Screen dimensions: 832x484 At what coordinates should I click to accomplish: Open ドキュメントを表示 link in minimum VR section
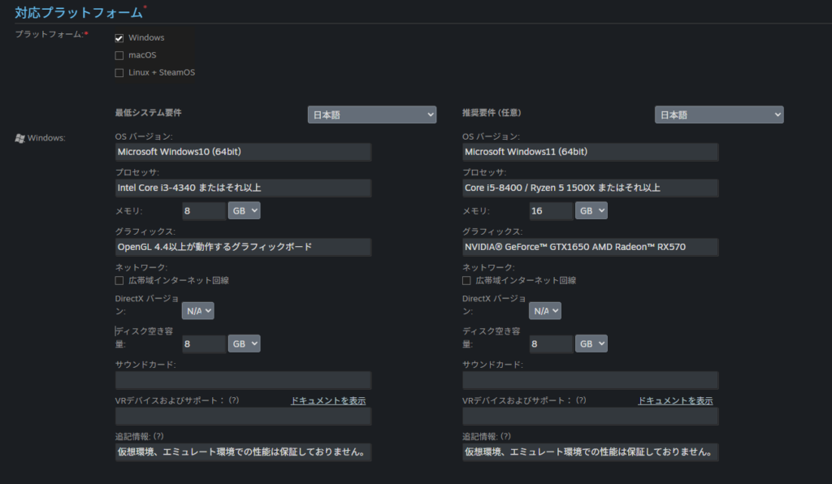click(328, 400)
